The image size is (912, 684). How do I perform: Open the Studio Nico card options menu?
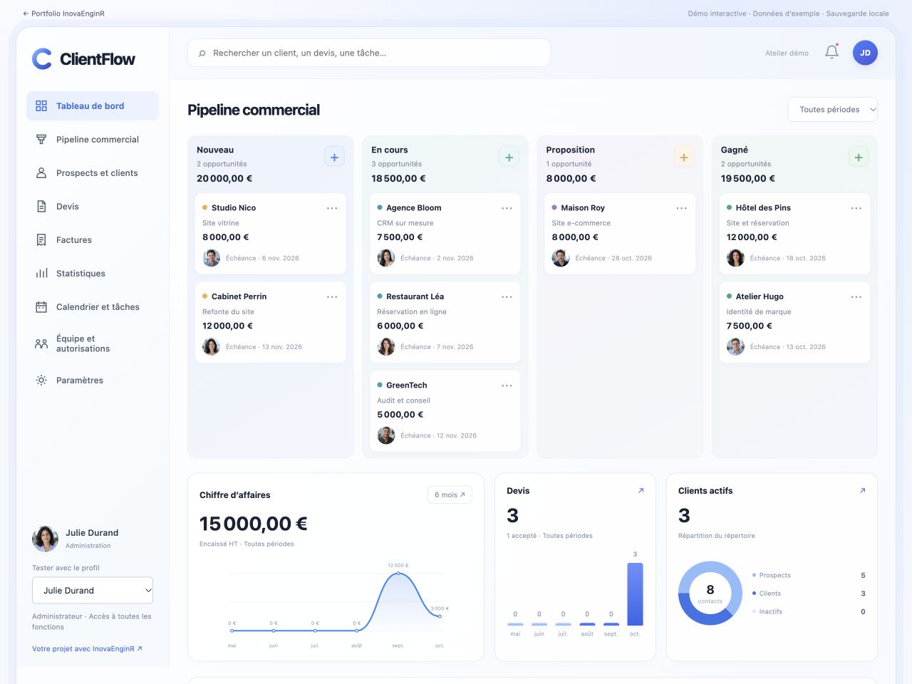332,208
